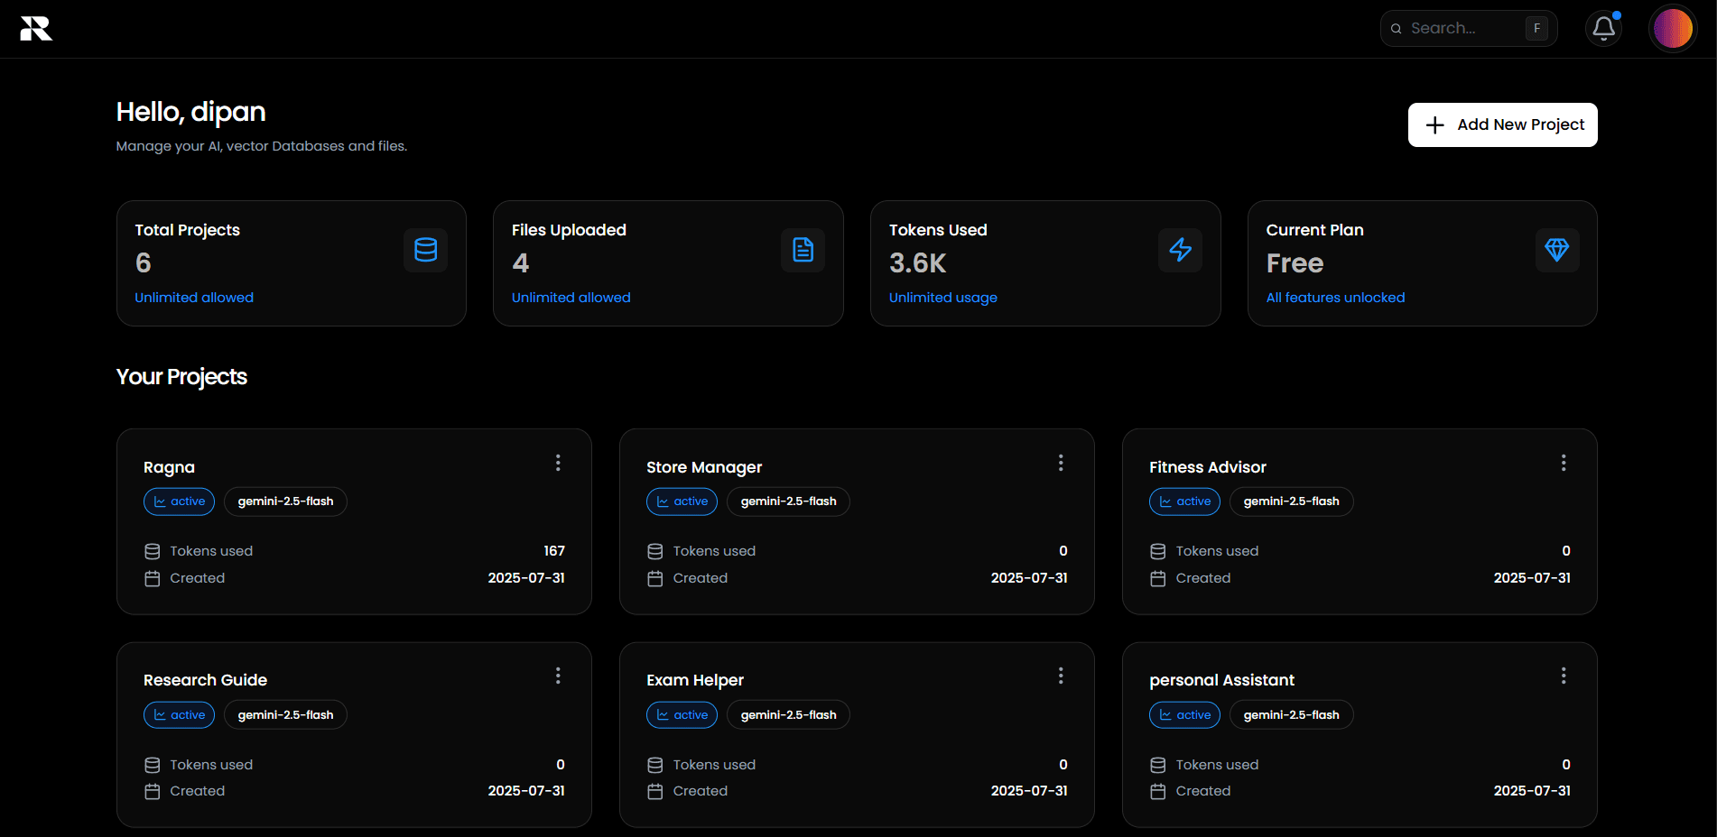Click the Raga app logo in the top bar
This screenshot has width=1717, height=837.
34,28
